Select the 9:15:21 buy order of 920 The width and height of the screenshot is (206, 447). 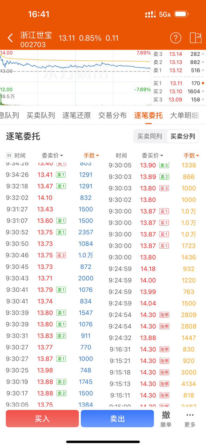154,361
